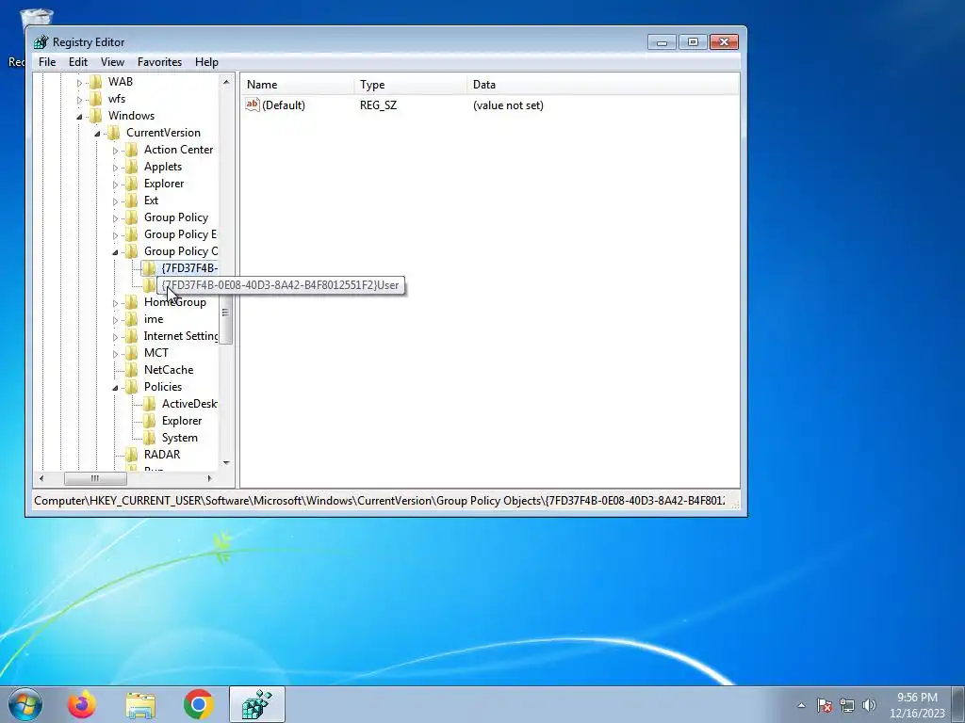Click the Registry Editor title icon
The image size is (965, 723).
[41, 41]
